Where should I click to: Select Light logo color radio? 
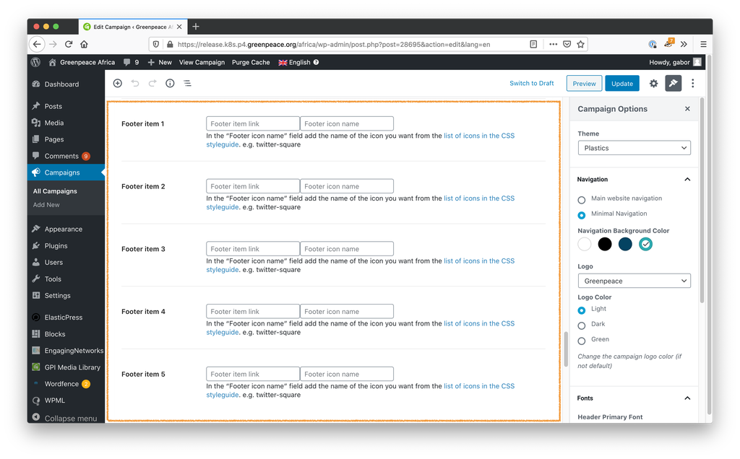point(582,310)
